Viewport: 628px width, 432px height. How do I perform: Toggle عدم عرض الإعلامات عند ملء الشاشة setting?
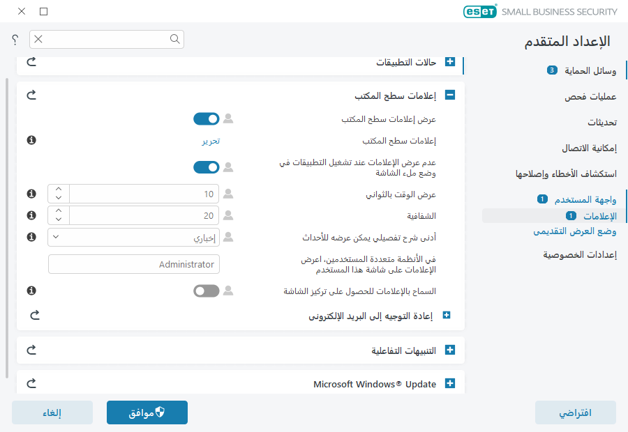(207, 167)
